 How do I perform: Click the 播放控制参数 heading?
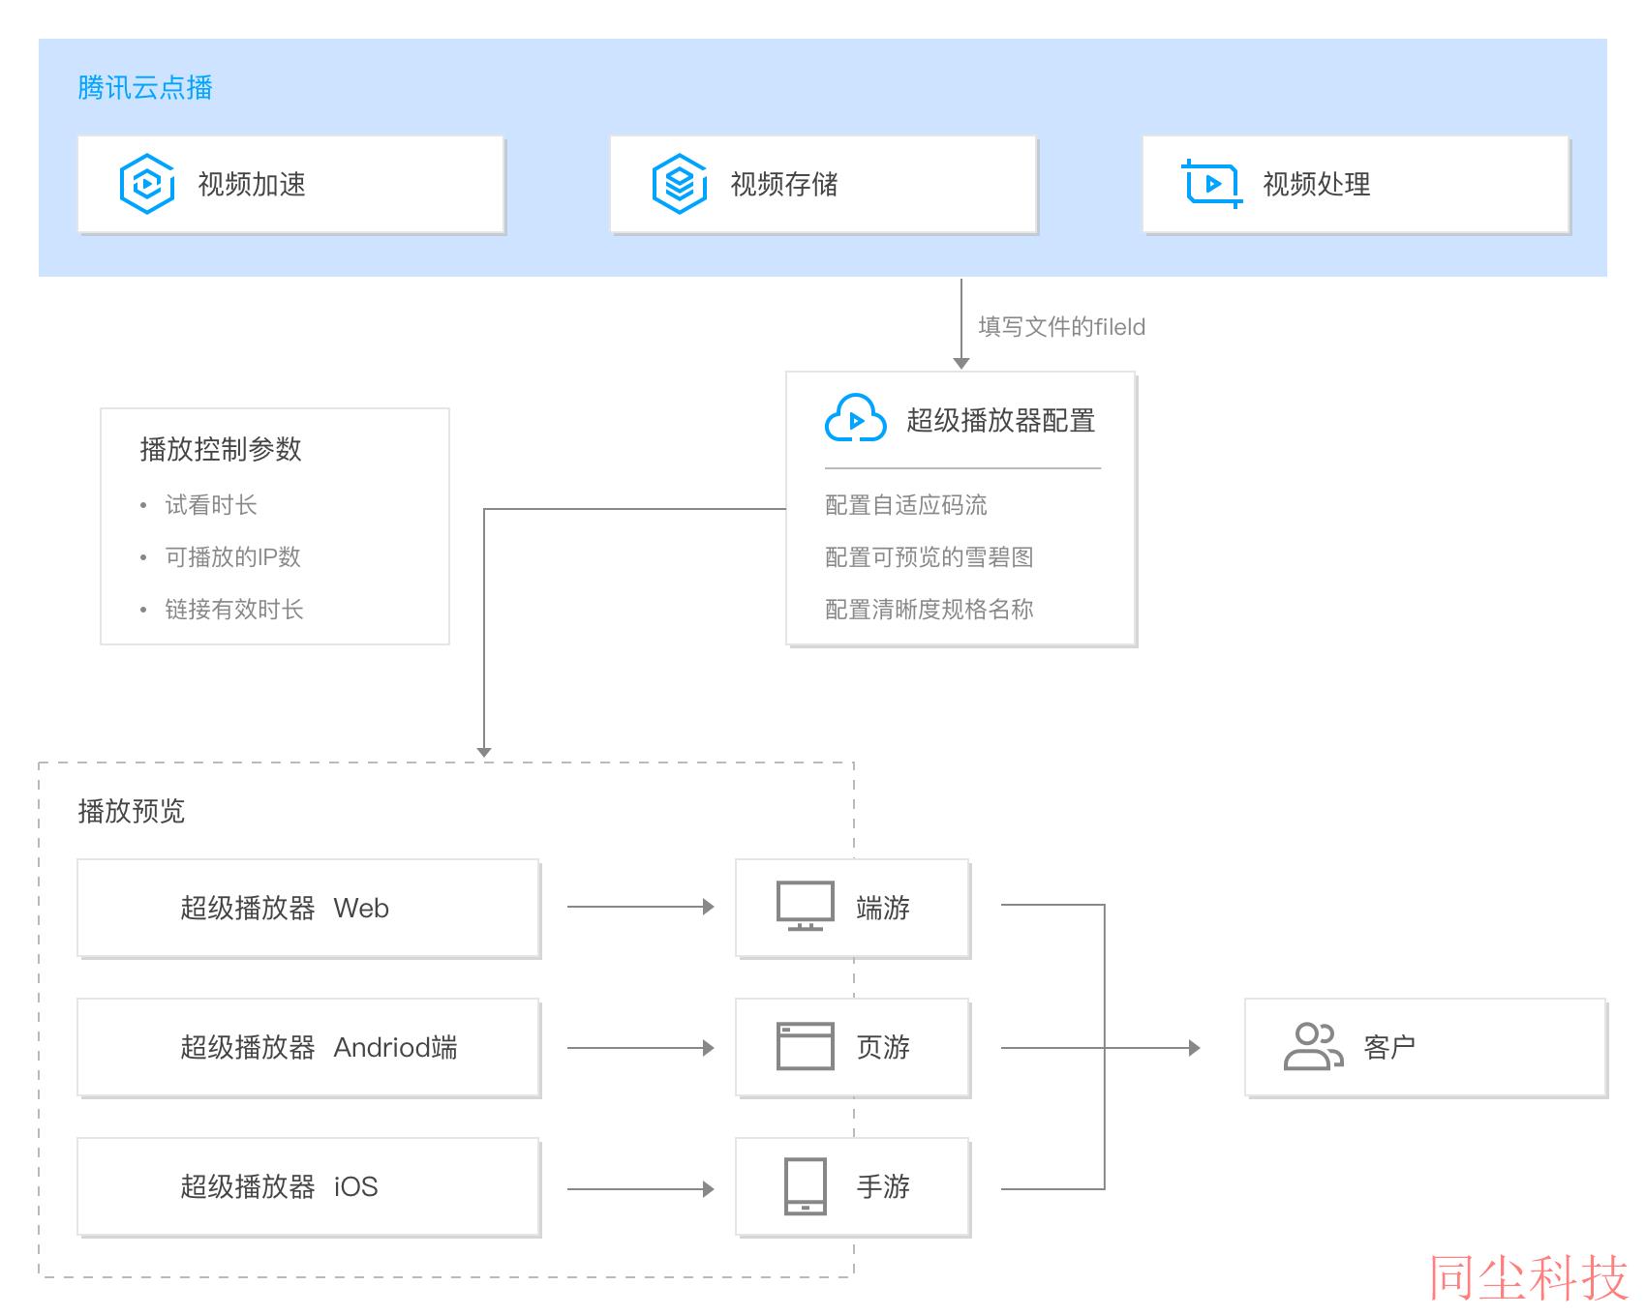(x=221, y=449)
